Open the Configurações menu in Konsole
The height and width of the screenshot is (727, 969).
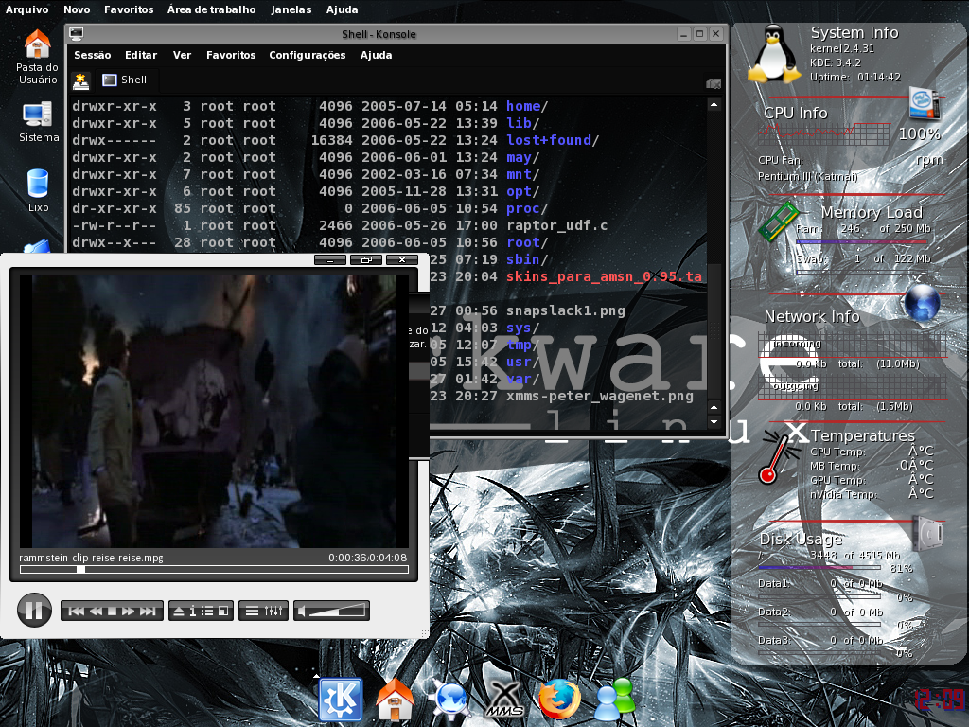[308, 55]
